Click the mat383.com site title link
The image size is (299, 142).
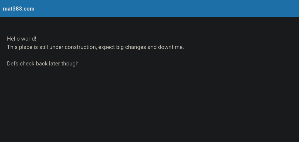pyautogui.click(x=19, y=9)
